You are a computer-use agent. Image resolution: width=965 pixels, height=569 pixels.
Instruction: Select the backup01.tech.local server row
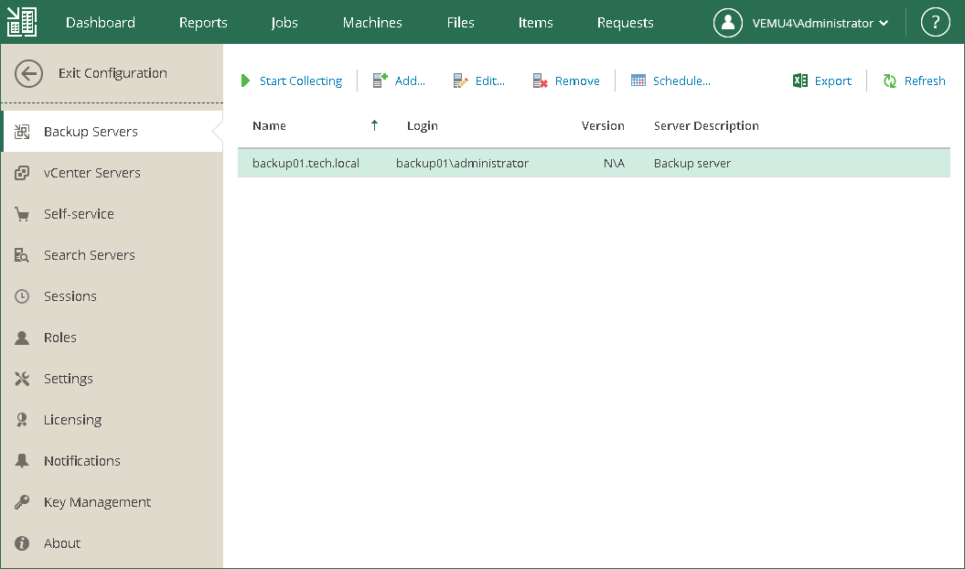pyautogui.click(x=594, y=163)
